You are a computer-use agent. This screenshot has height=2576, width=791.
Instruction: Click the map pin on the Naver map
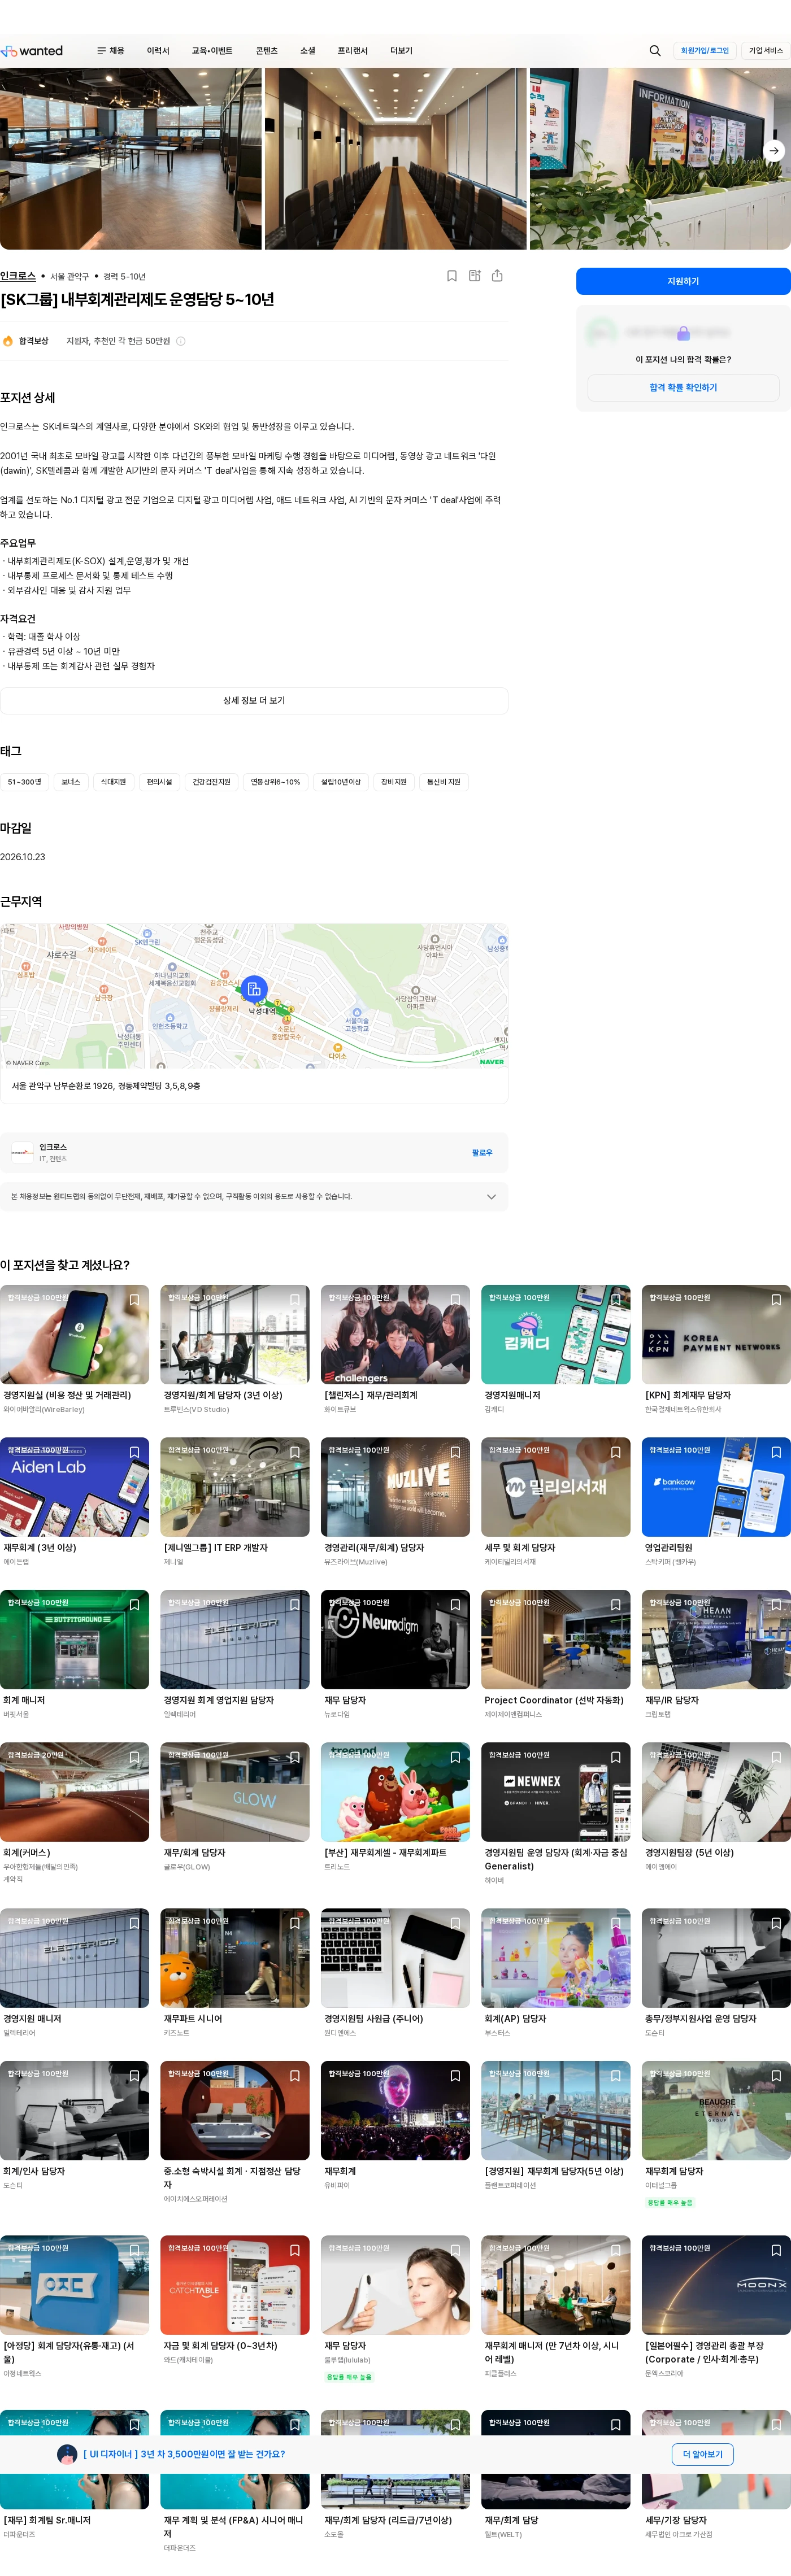click(255, 989)
